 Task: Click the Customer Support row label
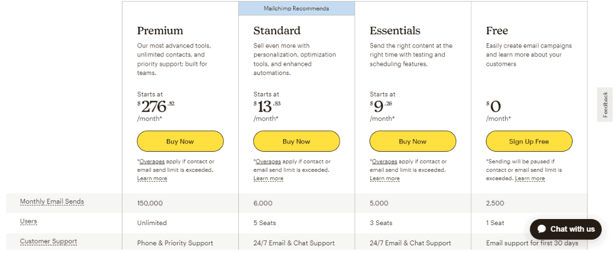[48, 242]
